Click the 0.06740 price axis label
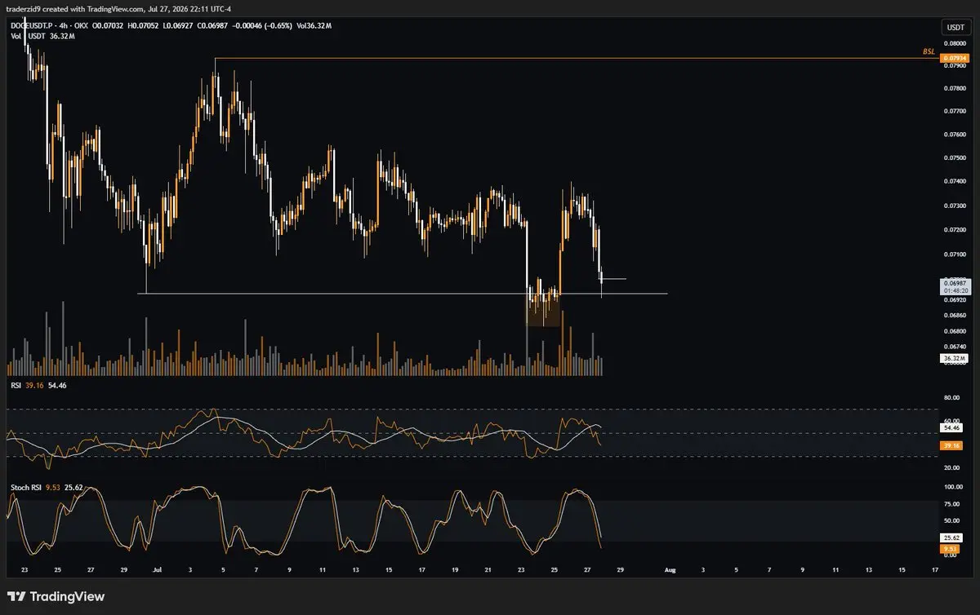 click(x=953, y=346)
